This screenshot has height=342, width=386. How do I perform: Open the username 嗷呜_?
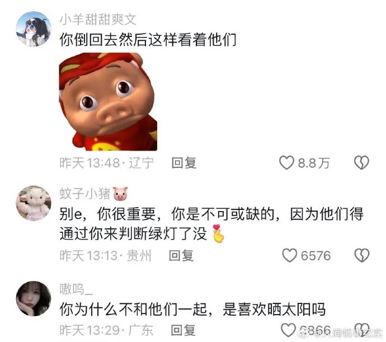[76, 289]
